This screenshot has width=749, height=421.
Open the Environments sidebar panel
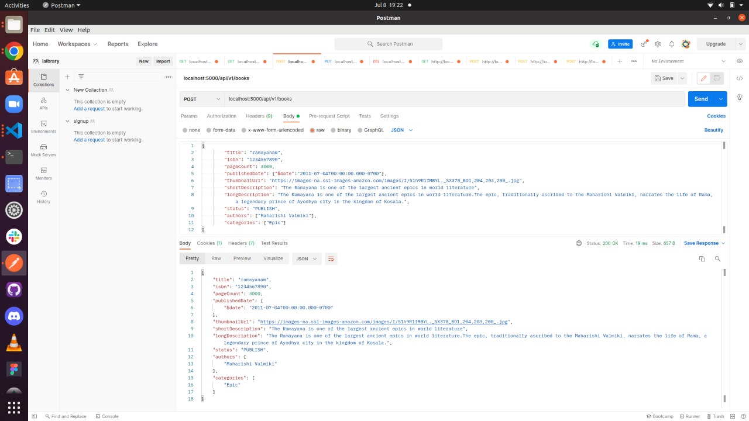[43, 127]
